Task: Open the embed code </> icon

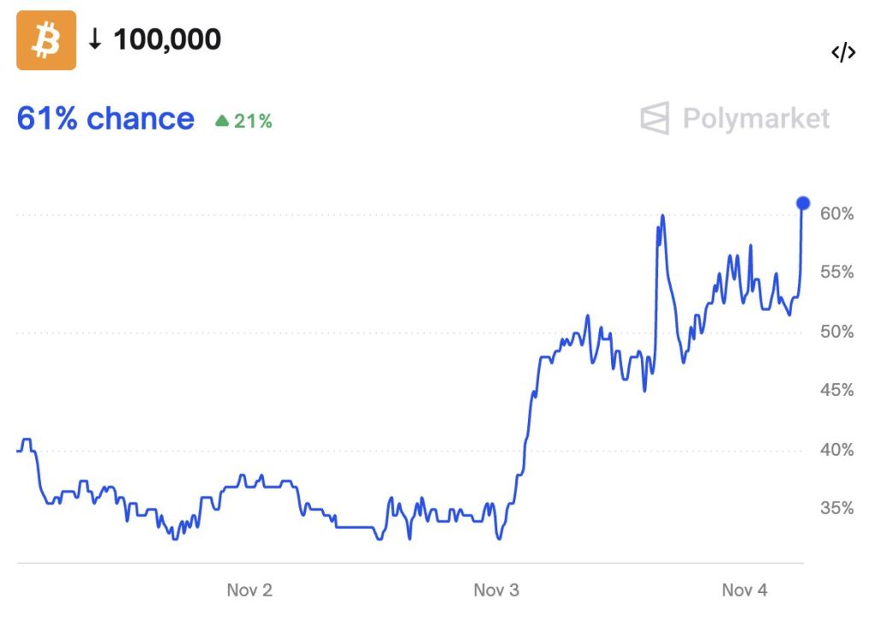Action: click(x=844, y=52)
